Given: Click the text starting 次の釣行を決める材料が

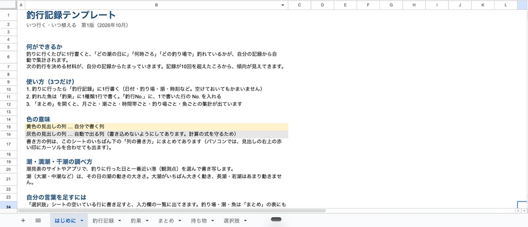Looking at the screenshot, I should [156, 66].
